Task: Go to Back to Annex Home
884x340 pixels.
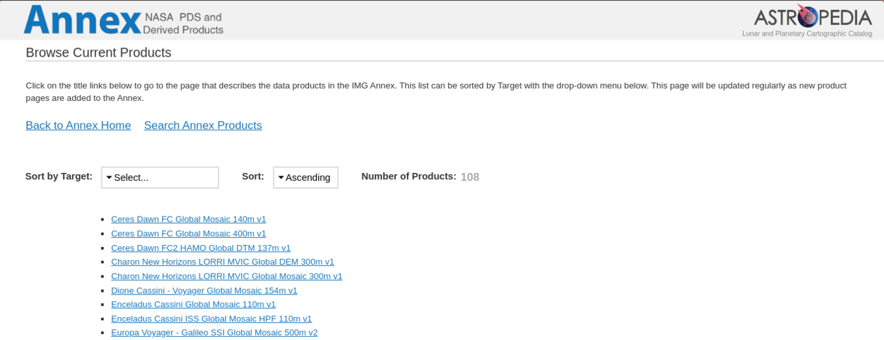Action: (x=78, y=125)
